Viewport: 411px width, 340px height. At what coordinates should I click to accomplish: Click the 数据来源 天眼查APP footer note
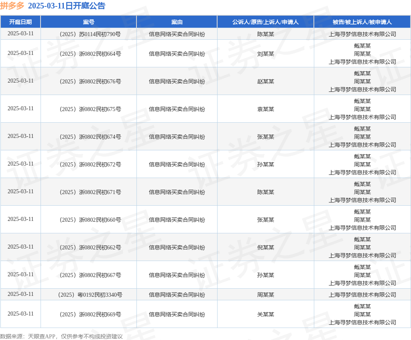61,336
